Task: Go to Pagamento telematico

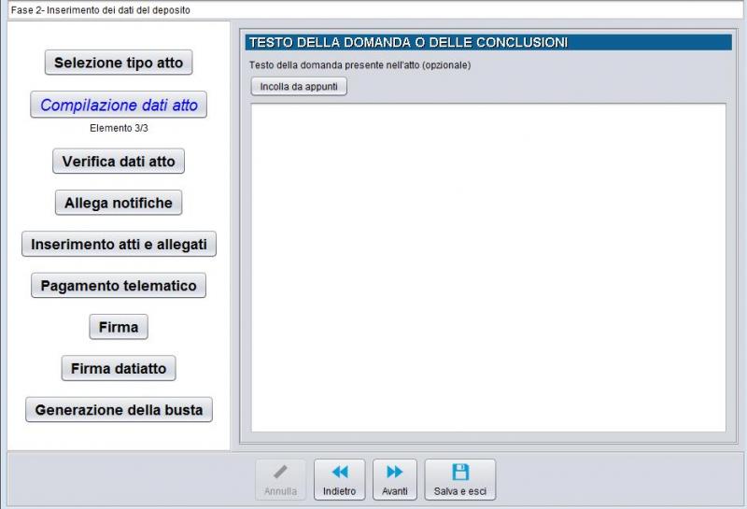Action: tap(119, 286)
